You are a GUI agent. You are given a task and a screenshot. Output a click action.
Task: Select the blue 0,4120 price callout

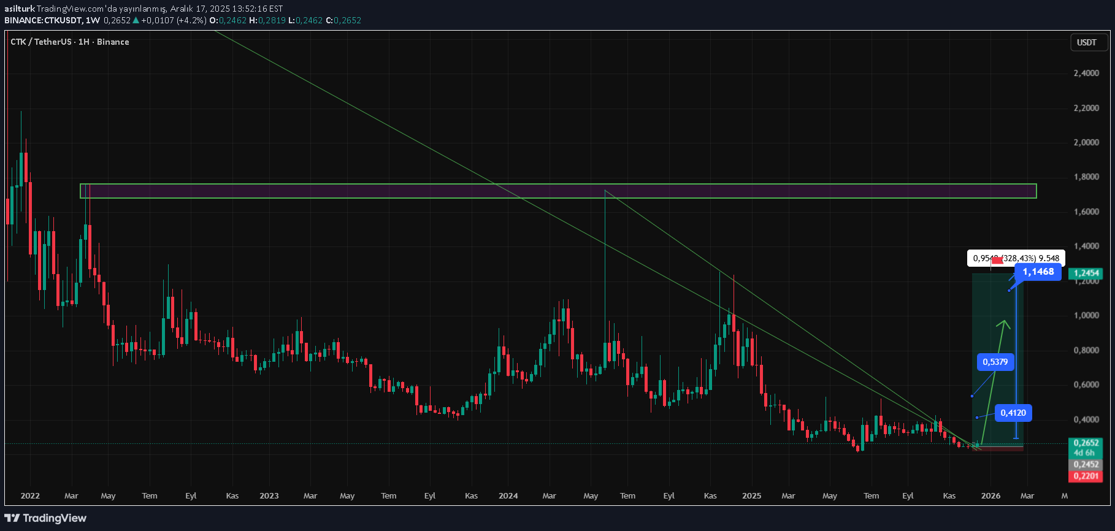1013,413
